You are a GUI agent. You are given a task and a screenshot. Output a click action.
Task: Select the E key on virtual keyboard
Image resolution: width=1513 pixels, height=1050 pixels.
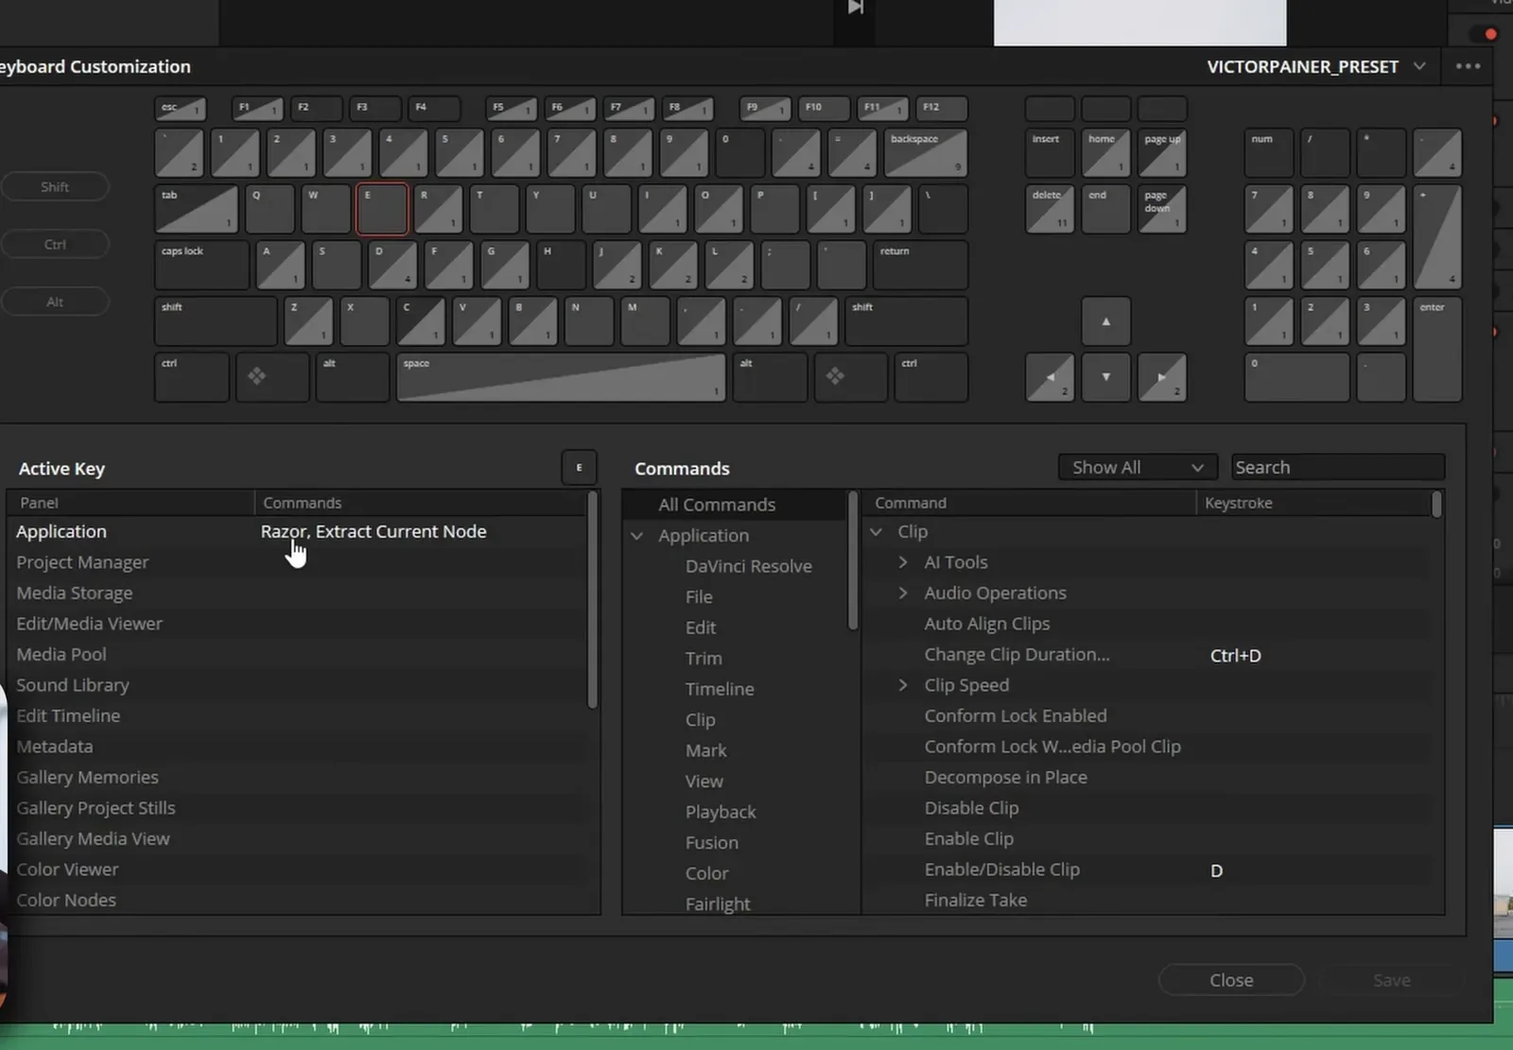(x=382, y=209)
